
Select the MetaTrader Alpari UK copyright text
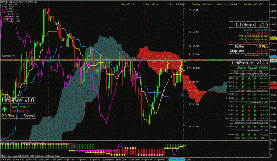31,156
